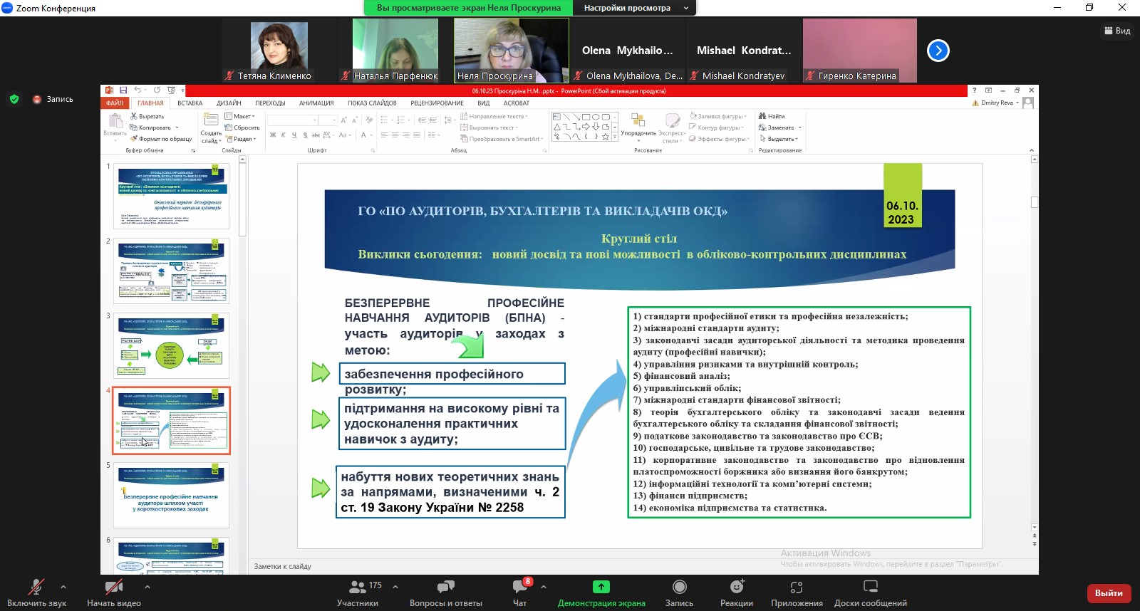Open the ФАЙЛ tab in PowerPoint

(x=115, y=103)
